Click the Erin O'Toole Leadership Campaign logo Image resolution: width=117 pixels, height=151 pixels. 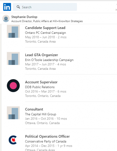(13, 59)
